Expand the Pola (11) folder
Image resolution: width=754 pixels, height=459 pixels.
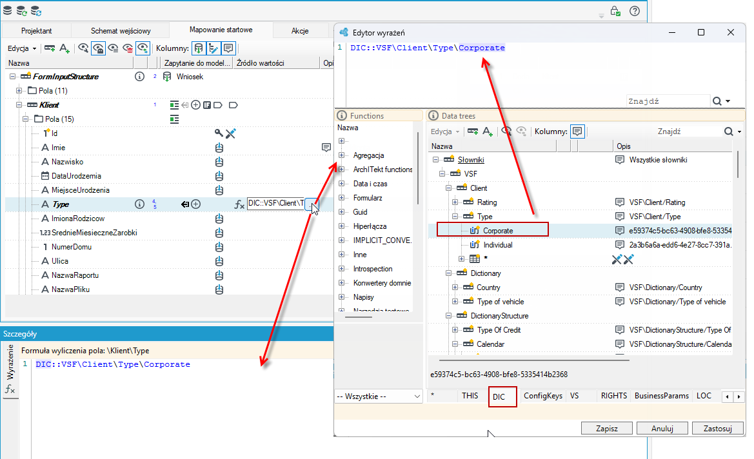point(19,90)
